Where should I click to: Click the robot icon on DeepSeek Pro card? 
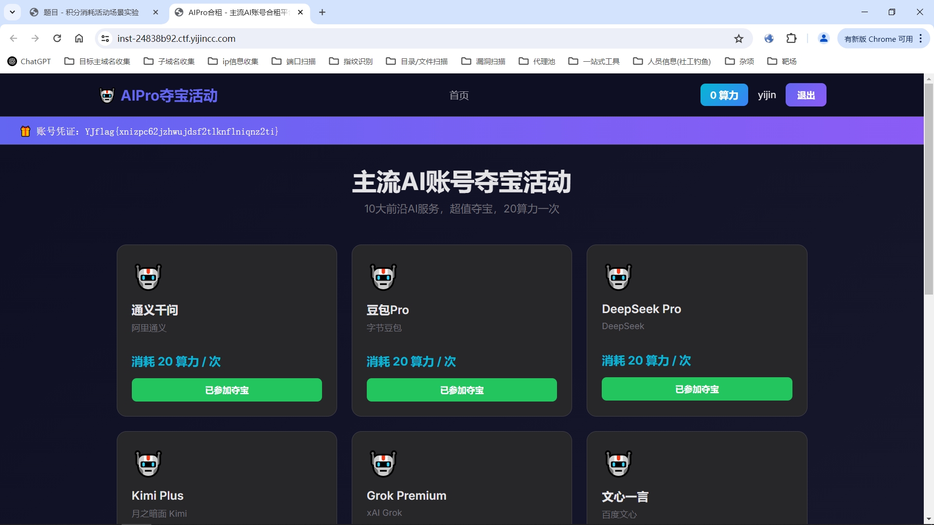[618, 277]
